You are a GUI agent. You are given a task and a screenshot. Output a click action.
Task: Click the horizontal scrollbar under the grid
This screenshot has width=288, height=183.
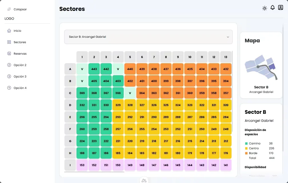pyautogui.click(x=94, y=172)
